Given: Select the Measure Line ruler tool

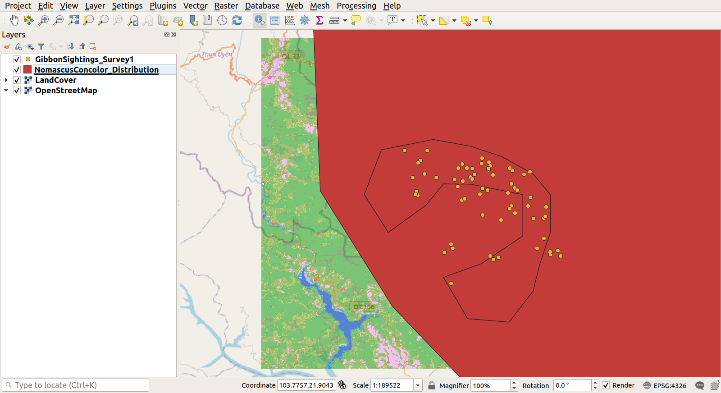Looking at the screenshot, I should click(x=334, y=20).
